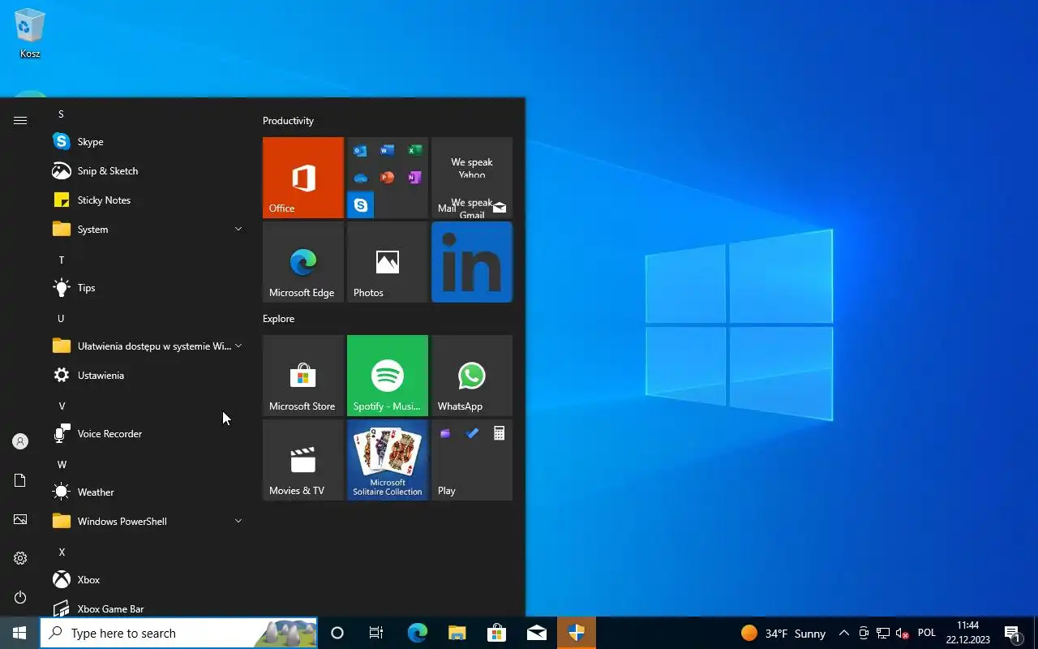Screen dimensions: 1038x649
Task: Open the weather widget 34°F Sunny
Action: [x=783, y=633]
